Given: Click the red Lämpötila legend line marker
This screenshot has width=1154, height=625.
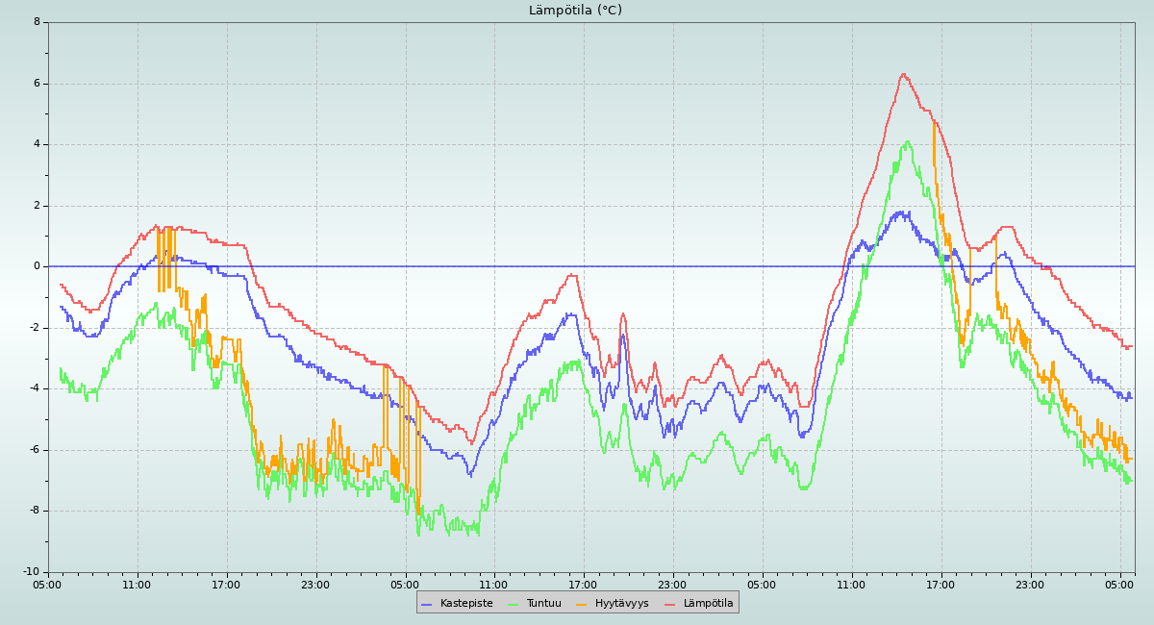Looking at the screenshot, I should click(x=670, y=604).
